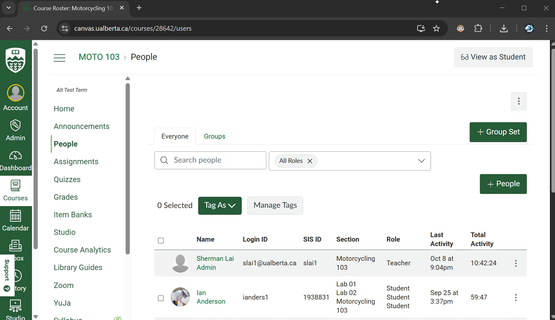Click the Courses book icon
Image resolution: width=555 pixels, height=320 pixels.
(x=15, y=186)
